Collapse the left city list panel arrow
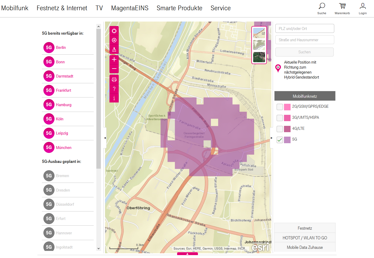Viewport: 374px width, 258px height. tap(105, 138)
